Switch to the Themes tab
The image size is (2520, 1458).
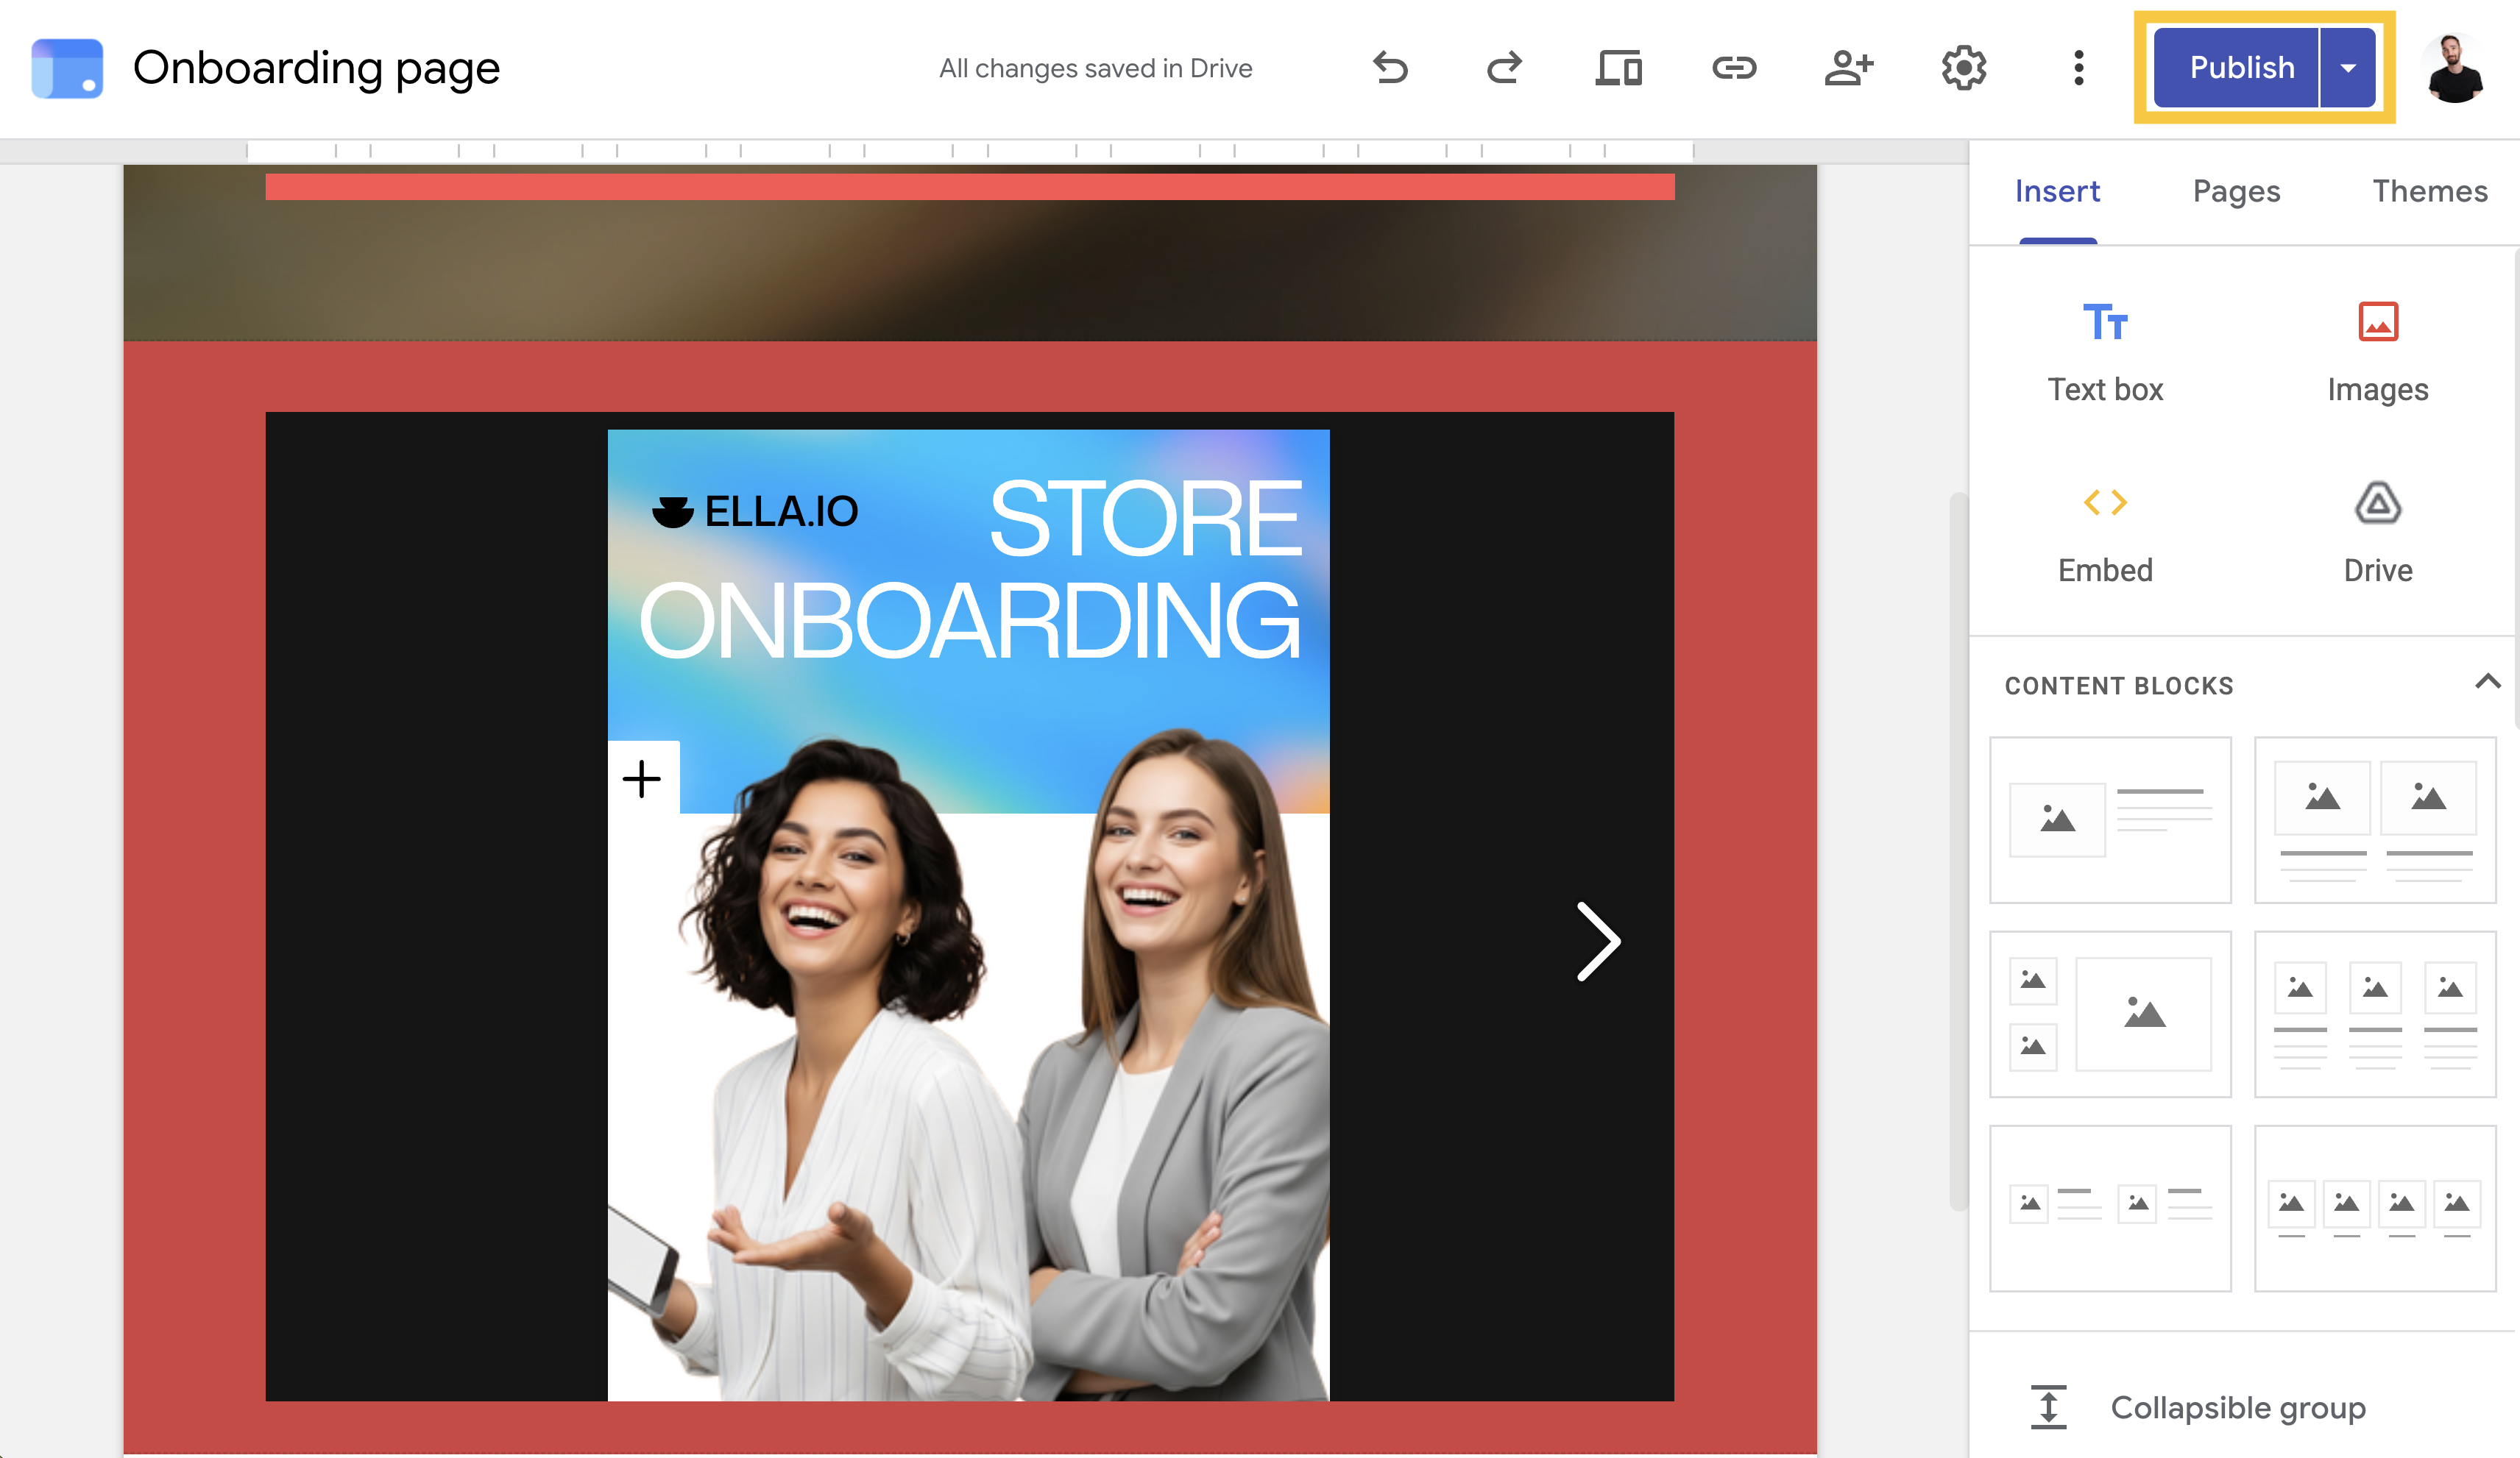pos(2430,191)
